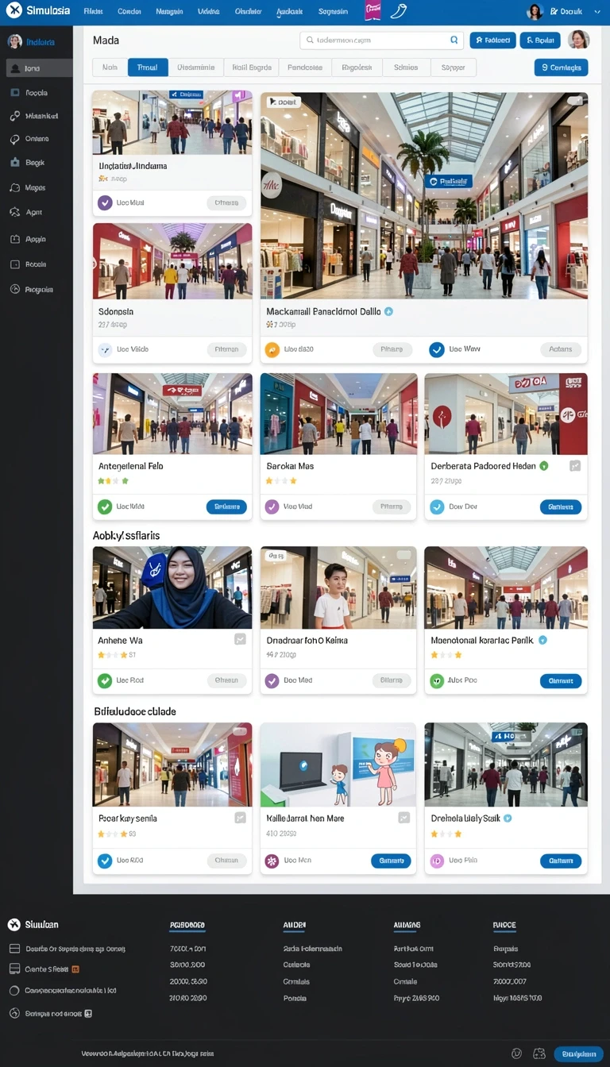Click the blue footer button
Image resolution: width=610 pixels, height=1067 pixels.
(x=578, y=1054)
